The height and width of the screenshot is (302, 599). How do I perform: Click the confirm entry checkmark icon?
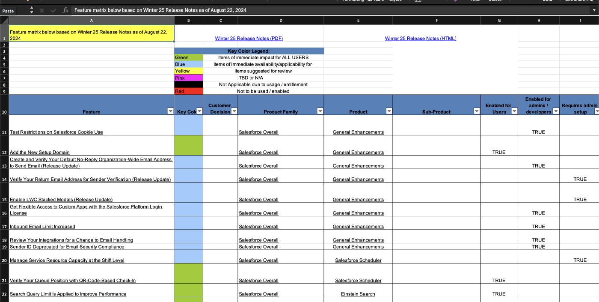53,10
